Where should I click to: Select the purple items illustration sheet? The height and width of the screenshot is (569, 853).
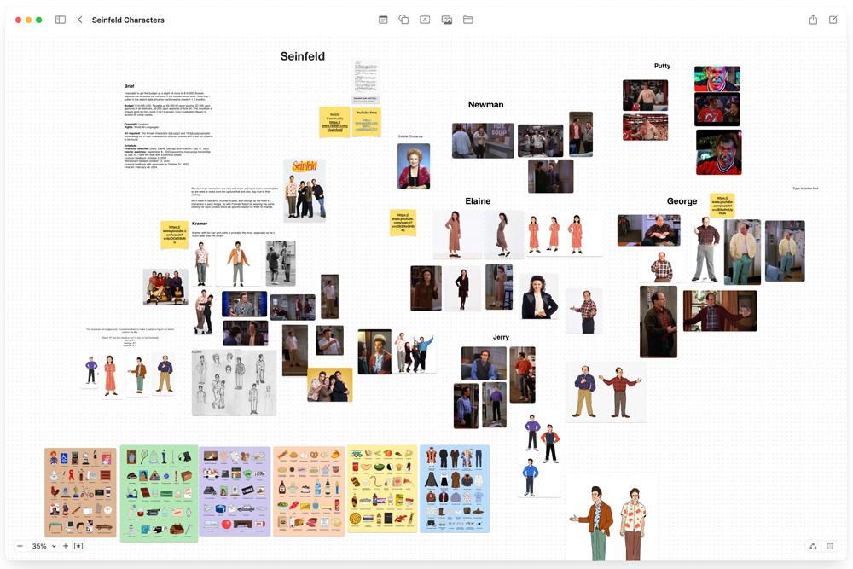(x=235, y=491)
